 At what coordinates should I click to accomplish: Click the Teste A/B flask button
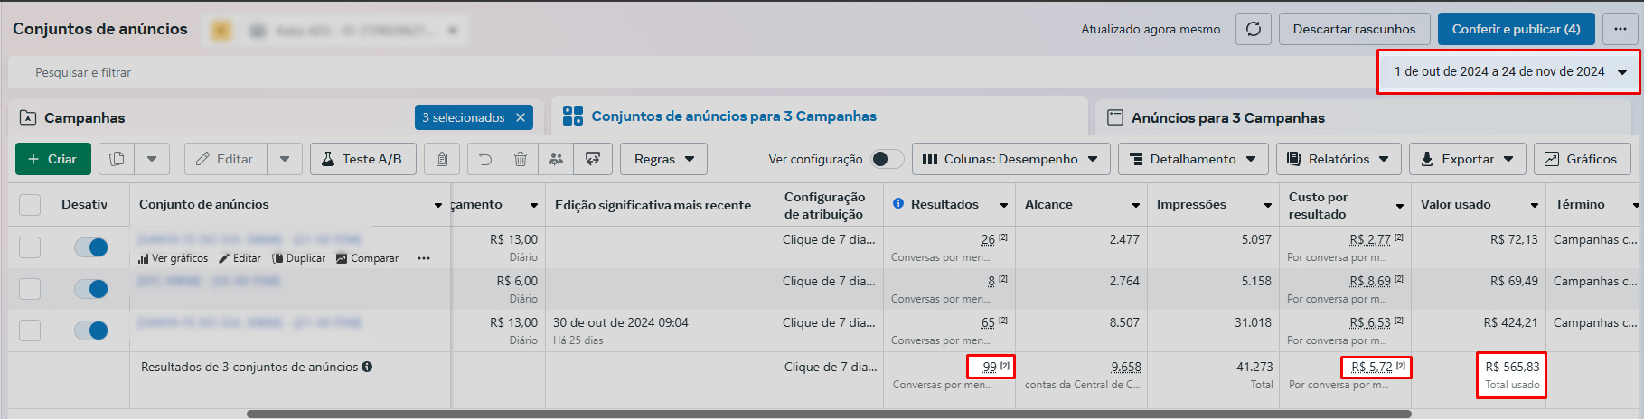[362, 159]
